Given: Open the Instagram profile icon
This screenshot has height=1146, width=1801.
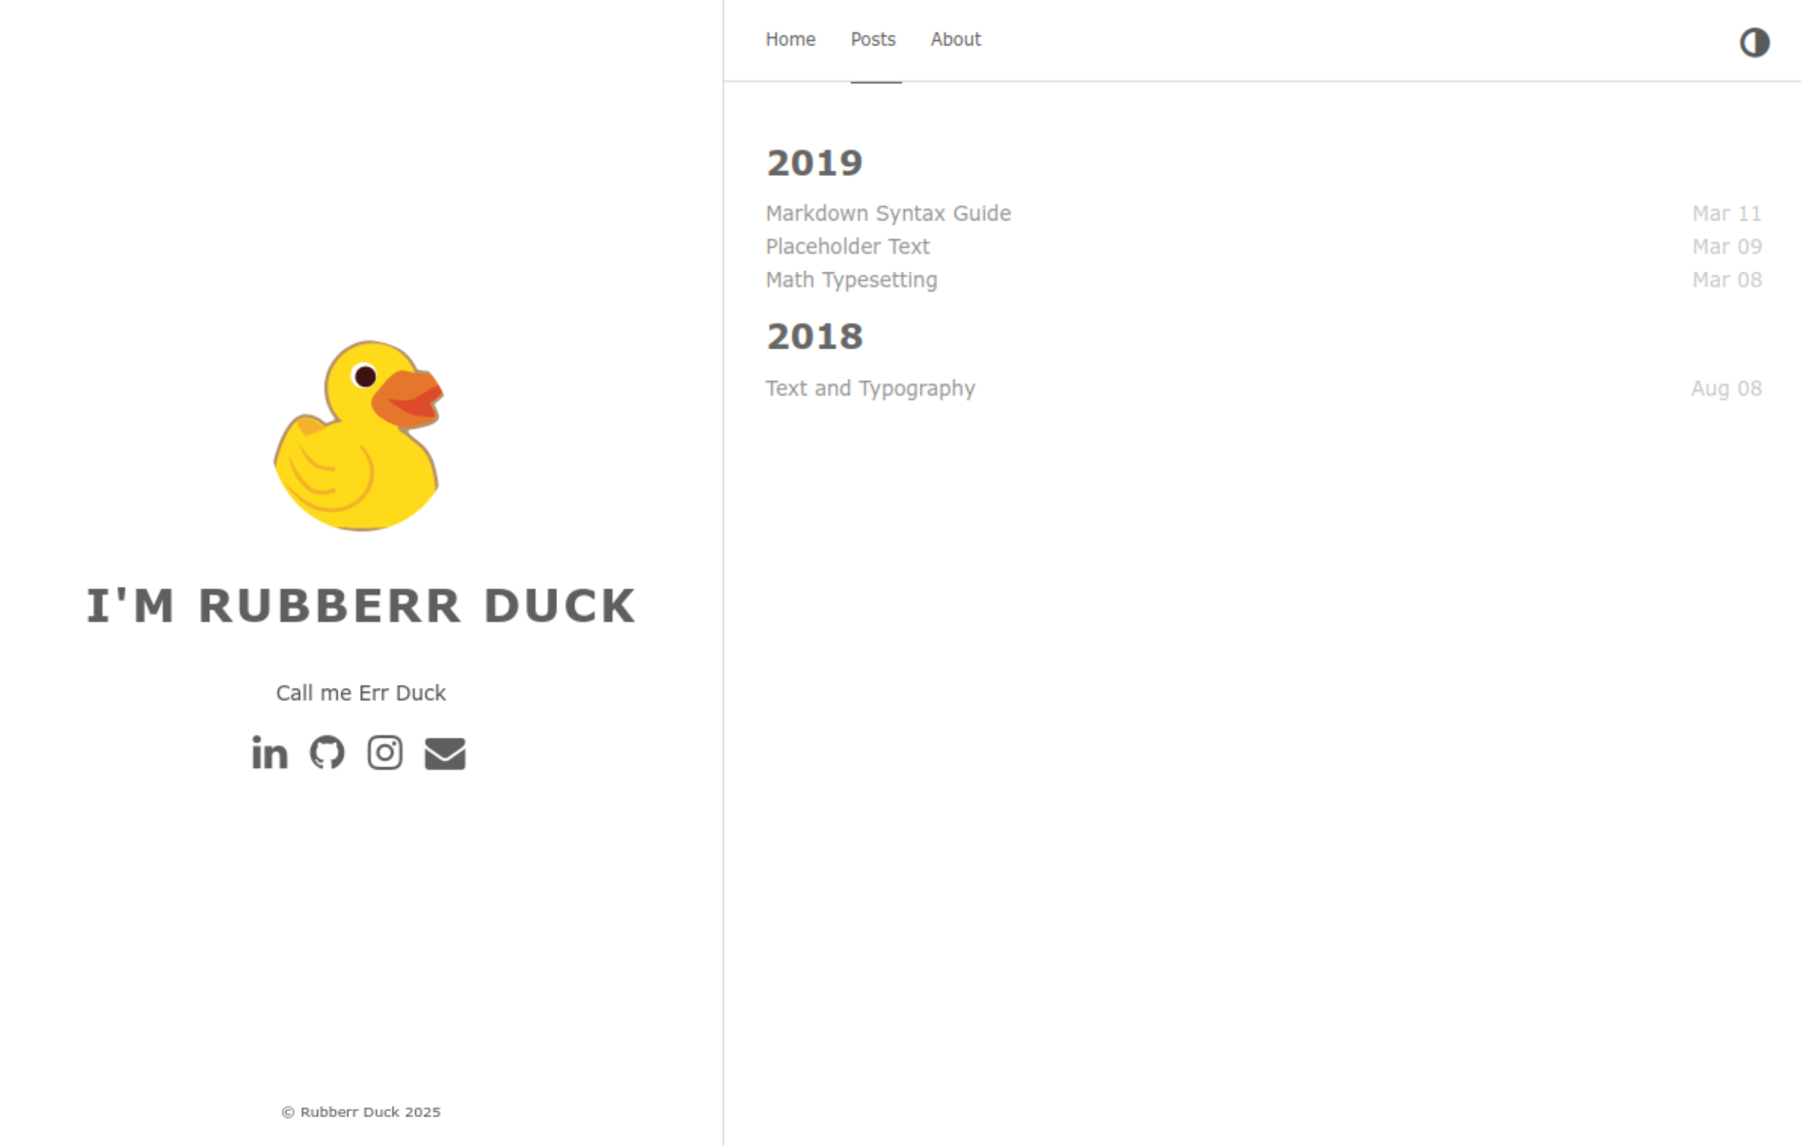Looking at the screenshot, I should click(x=385, y=753).
